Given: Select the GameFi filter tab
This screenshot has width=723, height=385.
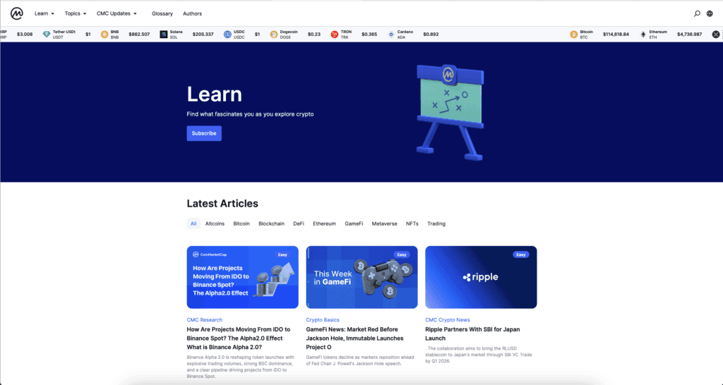Looking at the screenshot, I should (354, 224).
